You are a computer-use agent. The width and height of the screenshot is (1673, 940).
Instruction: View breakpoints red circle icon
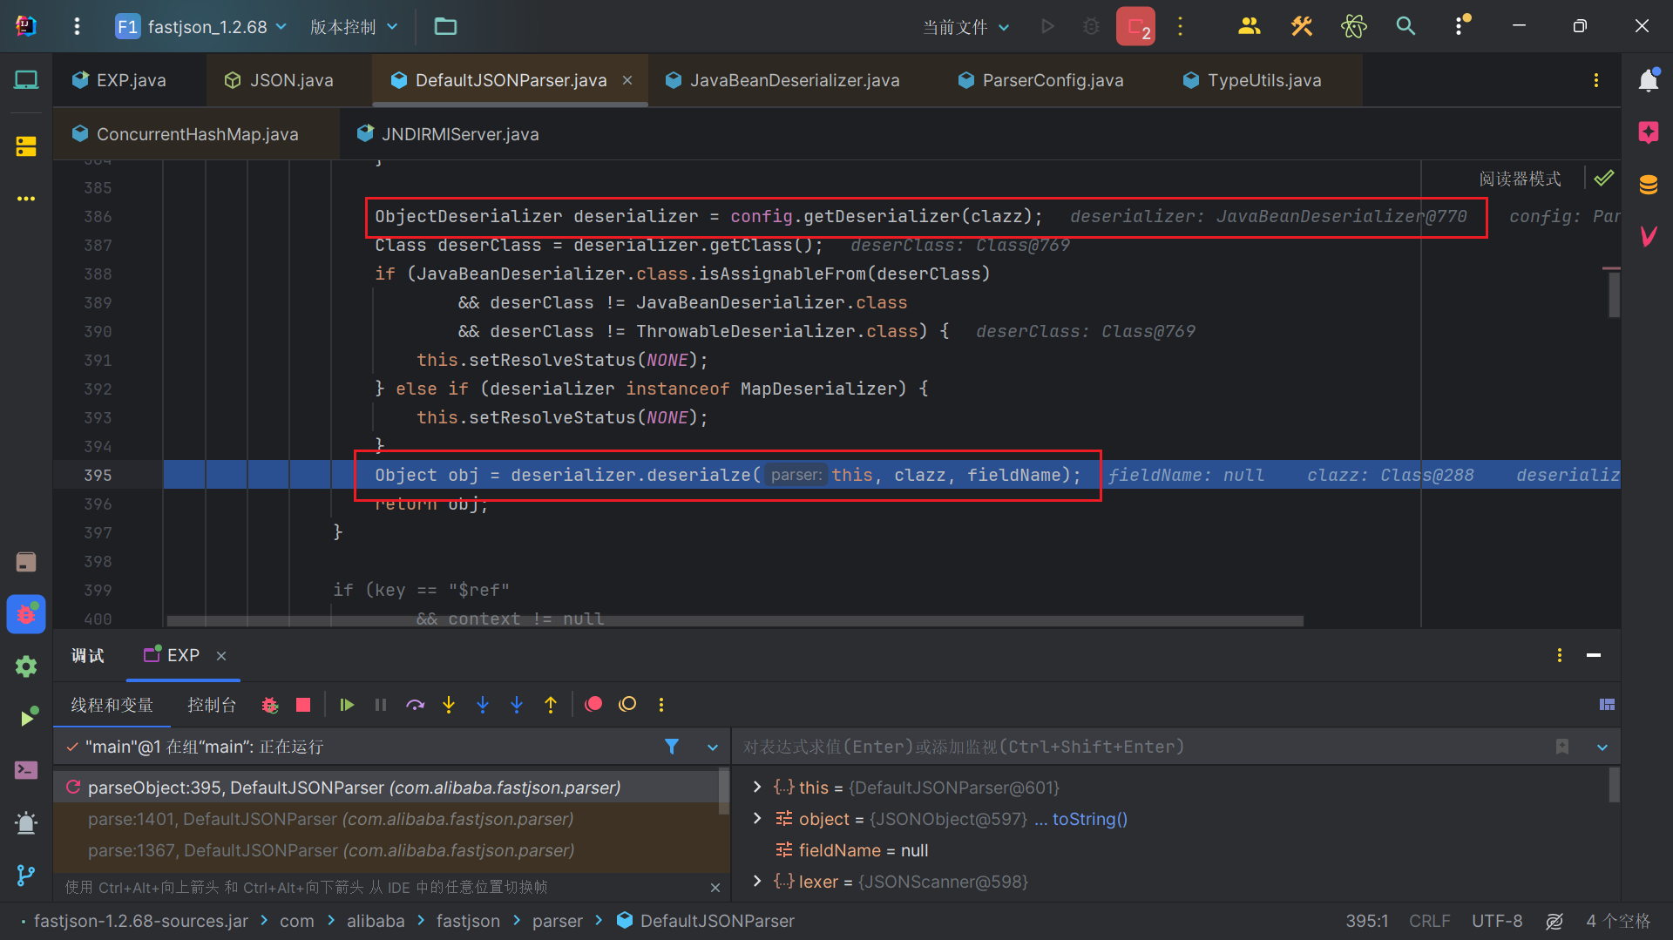[593, 705]
